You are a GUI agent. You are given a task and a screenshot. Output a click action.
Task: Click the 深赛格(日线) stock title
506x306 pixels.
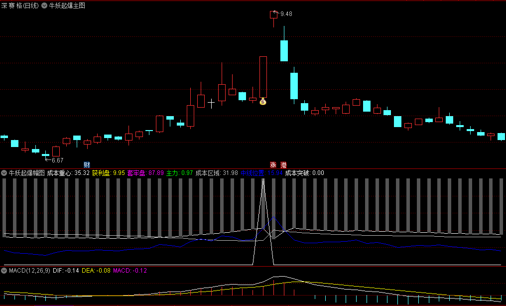tap(20, 5)
